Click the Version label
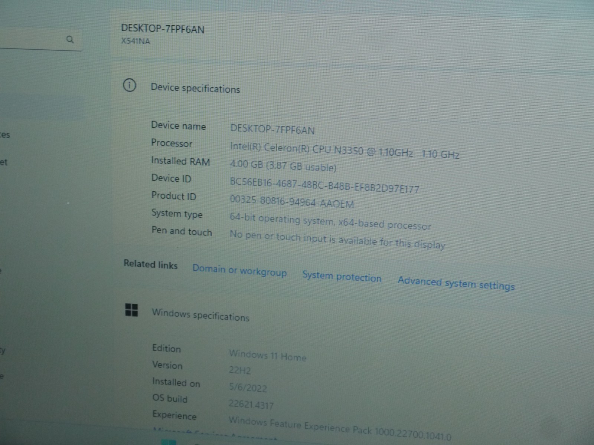Screen dimensions: 594x445 (167, 365)
